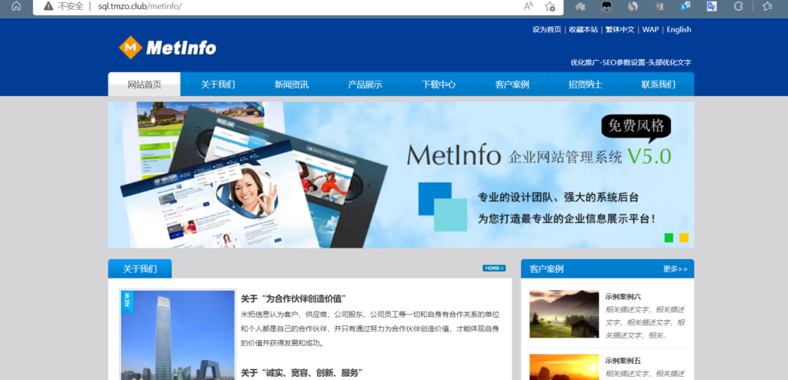Open the Google Translate extension icon
Viewport: 788px width, 380px height.
[712, 6]
